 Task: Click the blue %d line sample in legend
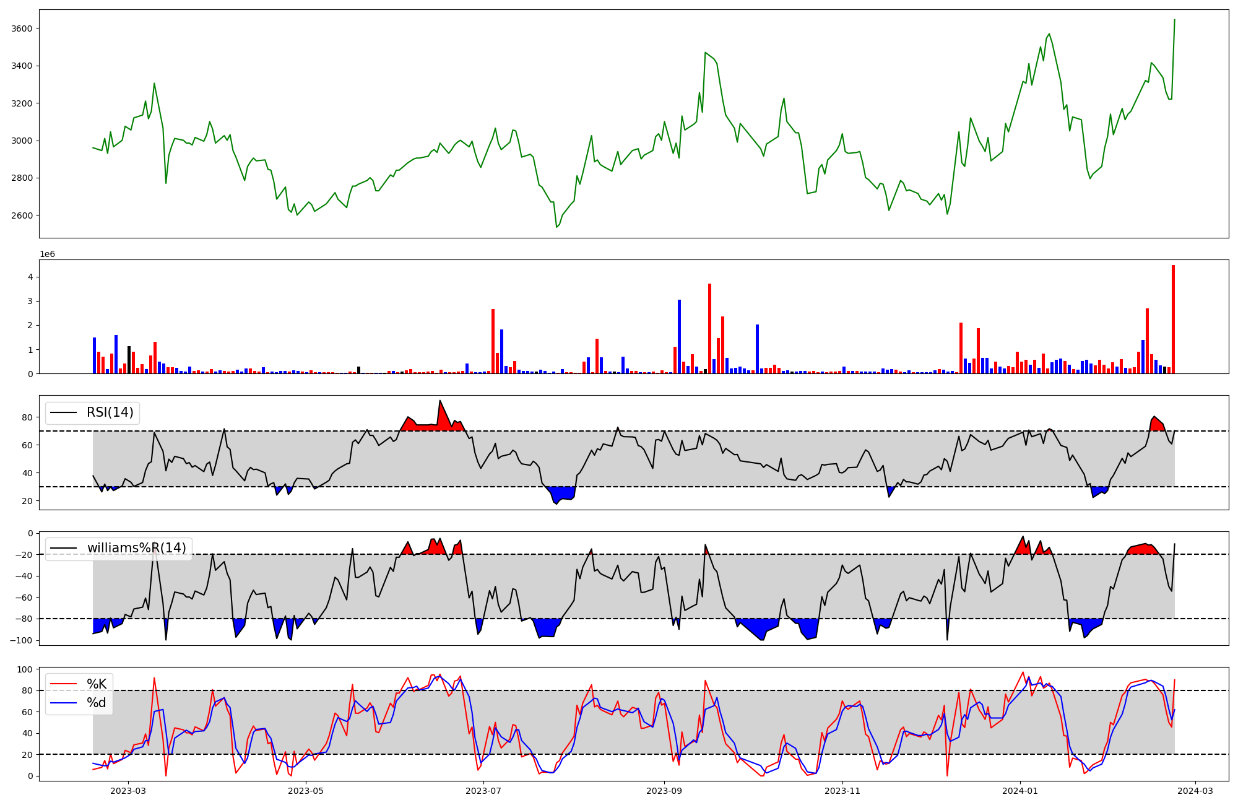tap(64, 703)
